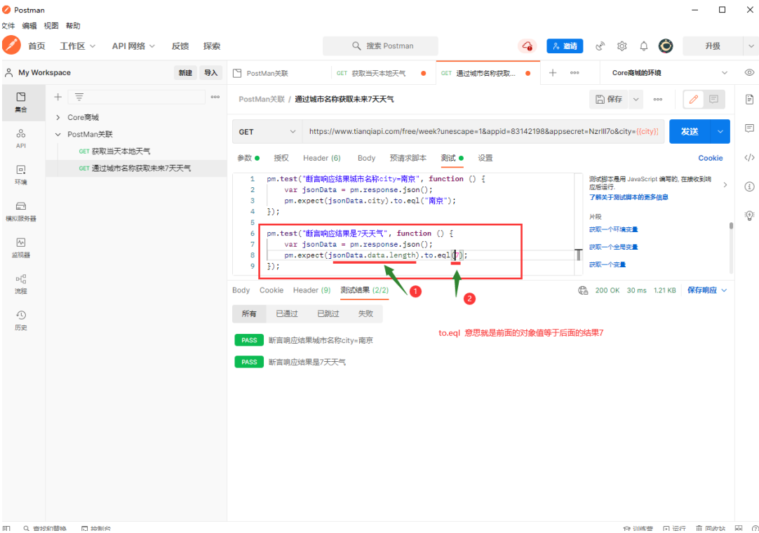This screenshot has width=759, height=533.
Task: Open the API sidebar section
Action: (21, 138)
